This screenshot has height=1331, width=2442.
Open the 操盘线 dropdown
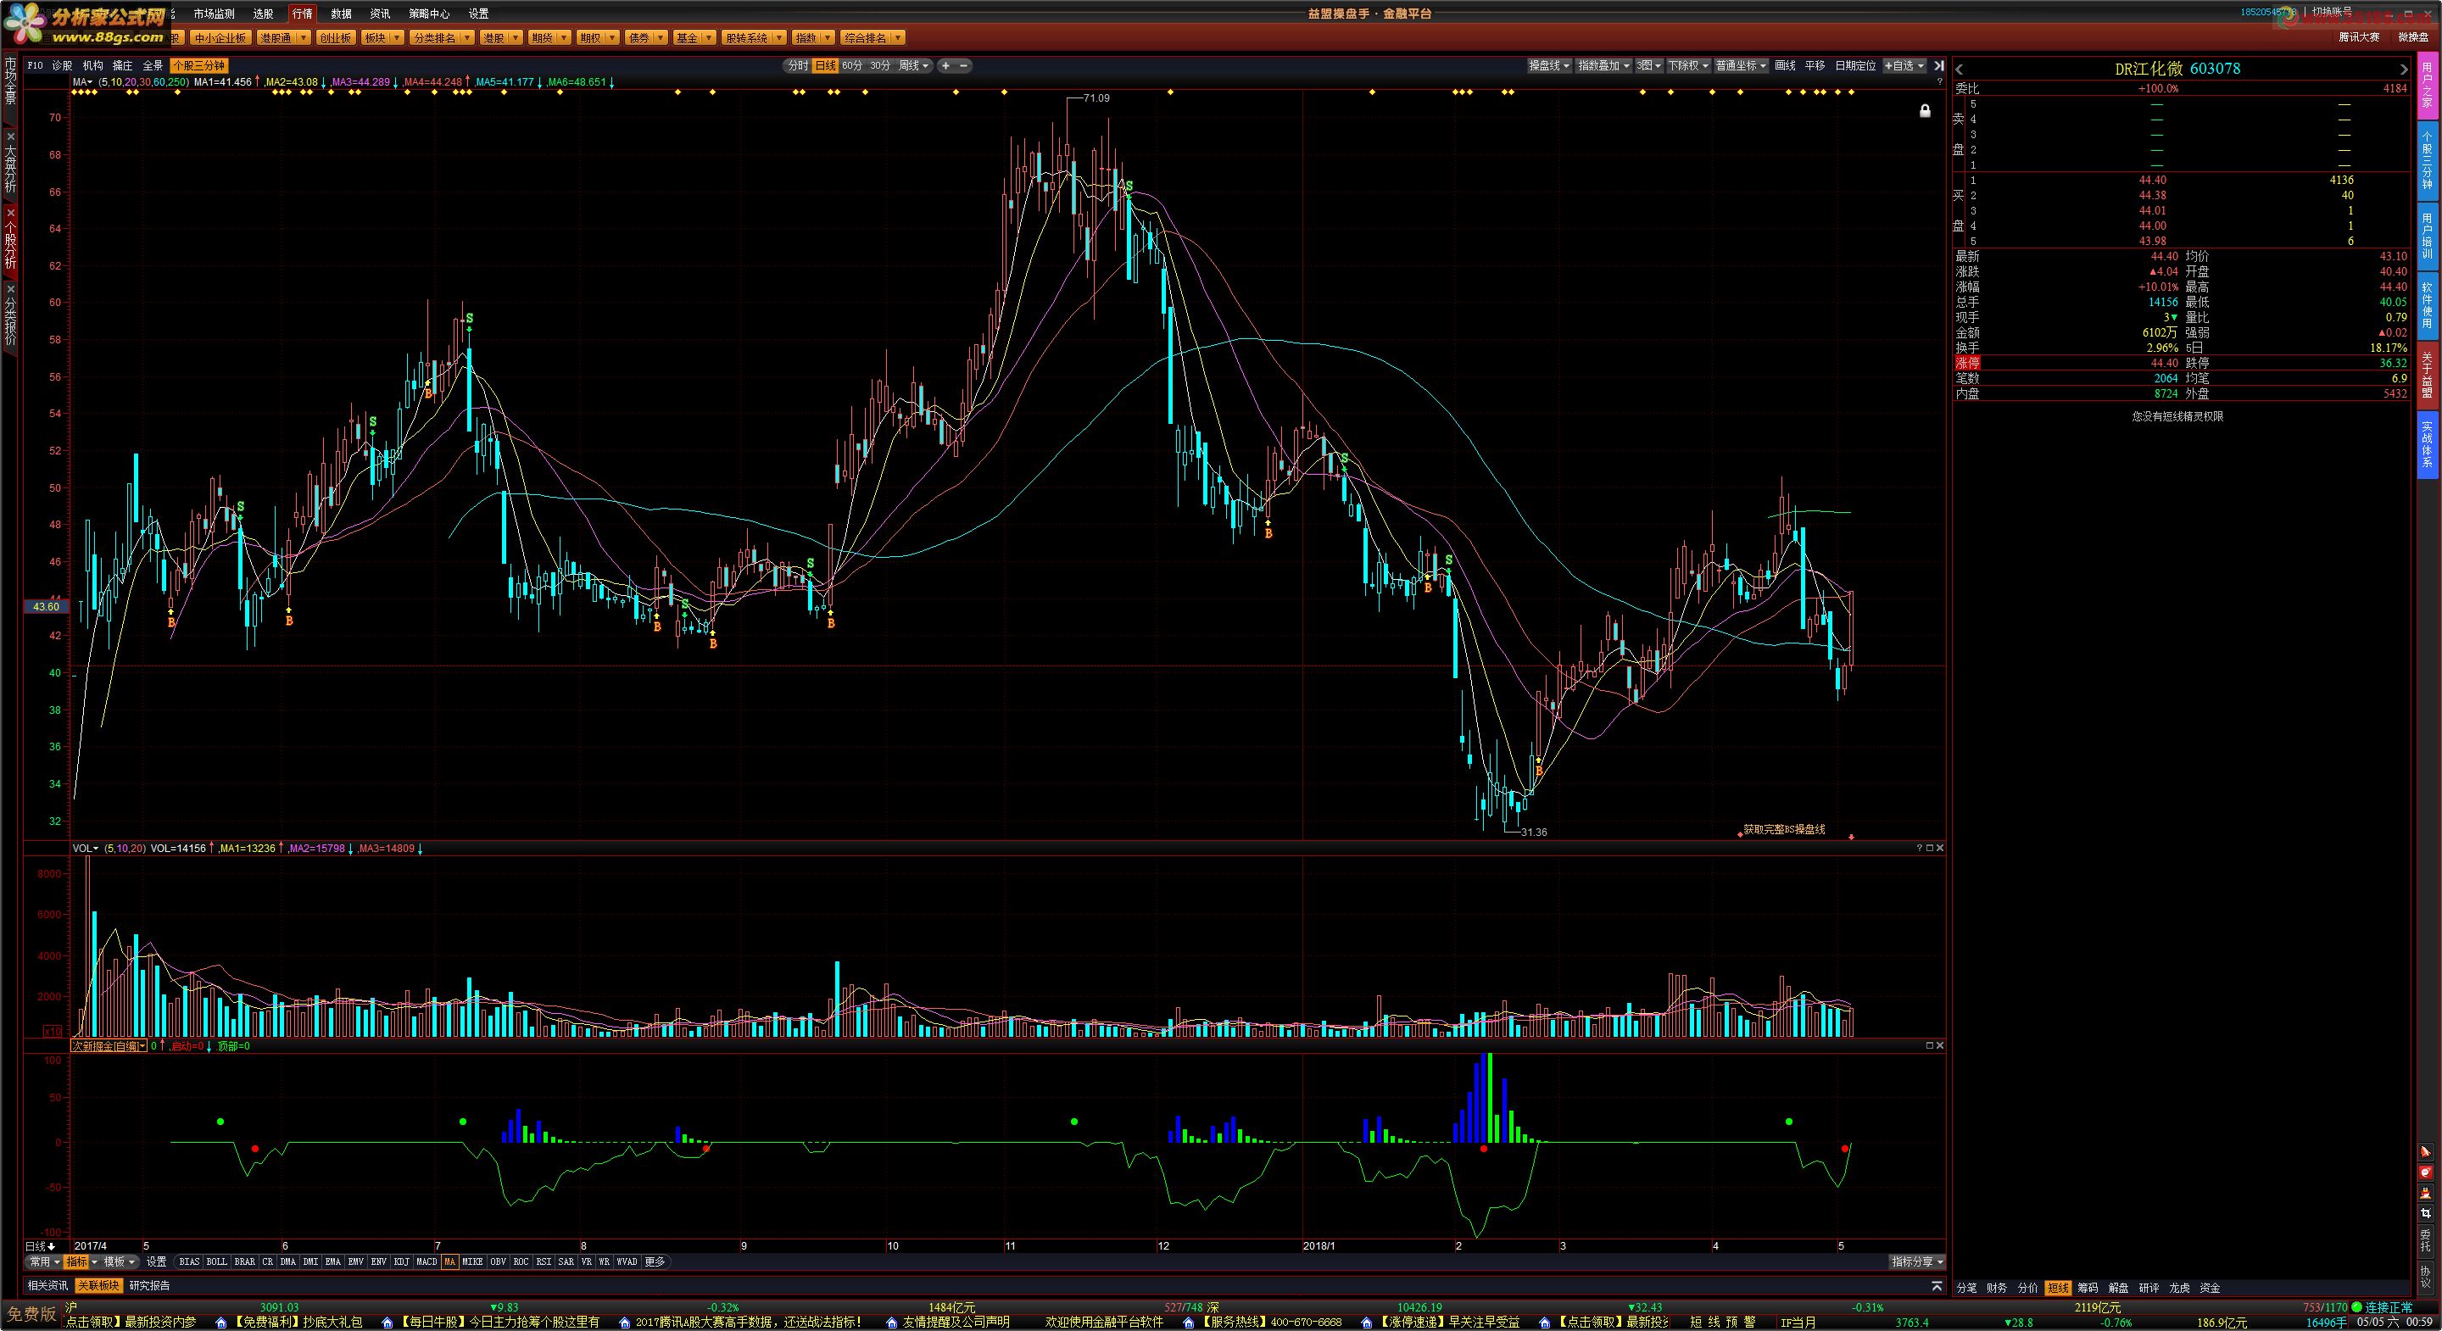point(1549,65)
